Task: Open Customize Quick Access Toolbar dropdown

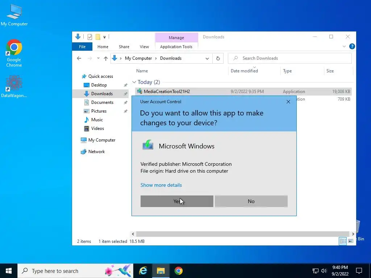Action: [104, 37]
